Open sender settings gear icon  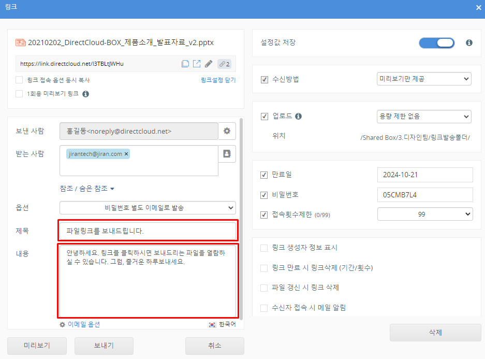tap(227, 132)
